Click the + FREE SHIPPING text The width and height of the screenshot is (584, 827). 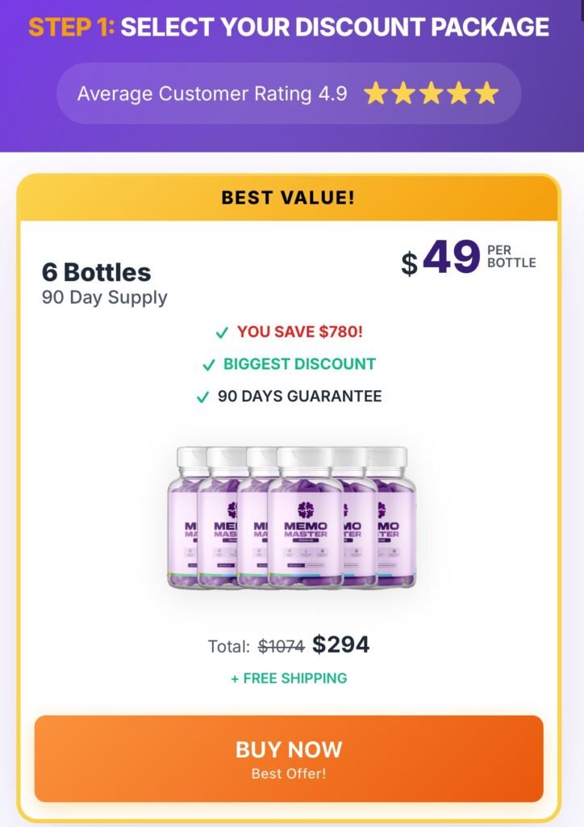tap(289, 678)
